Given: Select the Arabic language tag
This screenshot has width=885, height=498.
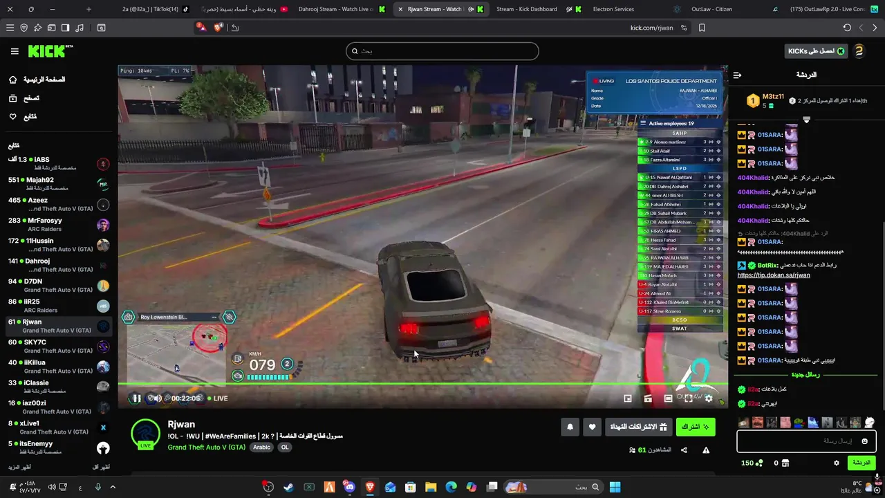Looking at the screenshot, I should pos(261,448).
